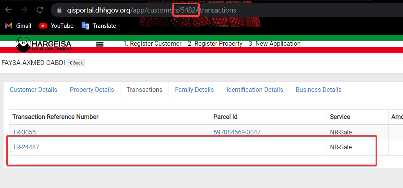Switch to Property Details tab
This screenshot has height=188, width=403.
click(x=92, y=90)
